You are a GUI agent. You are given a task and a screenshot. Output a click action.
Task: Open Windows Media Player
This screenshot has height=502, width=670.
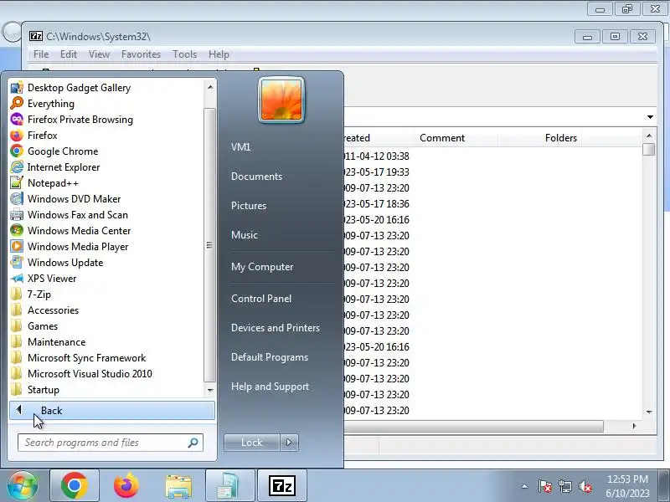click(x=78, y=247)
